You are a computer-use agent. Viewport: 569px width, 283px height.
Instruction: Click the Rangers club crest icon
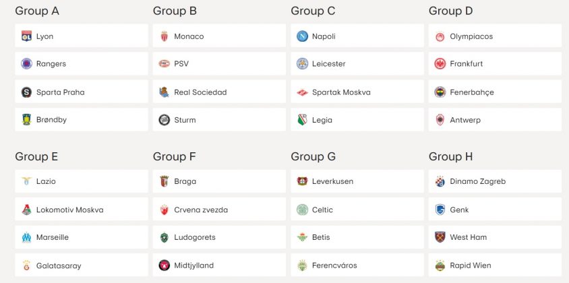[x=27, y=64]
